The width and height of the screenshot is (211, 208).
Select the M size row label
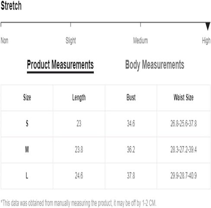point(27,149)
